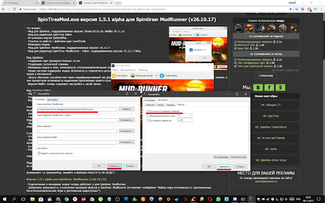Click "Установить..." for MudRunner - Editor folder
This screenshot has width=325, height=203.
point(126,120)
